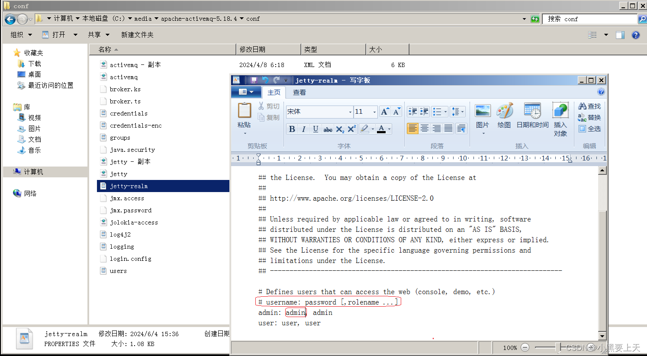Click the Decrease indent icon
This screenshot has width=647, height=356.
413,112
